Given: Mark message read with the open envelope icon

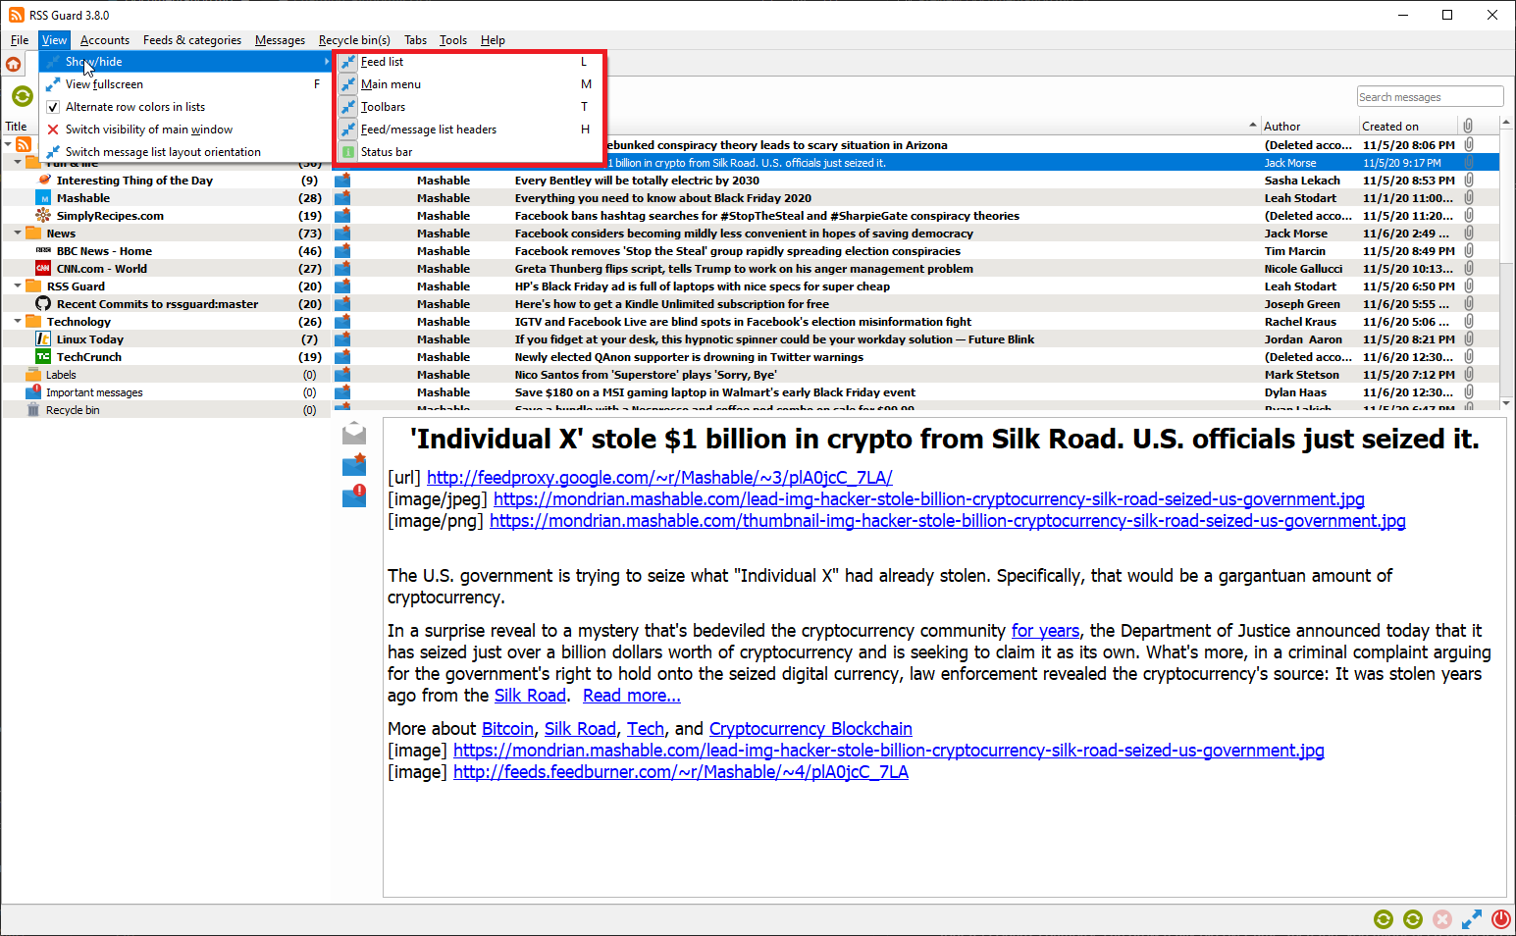Looking at the screenshot, I should [354, 434].
